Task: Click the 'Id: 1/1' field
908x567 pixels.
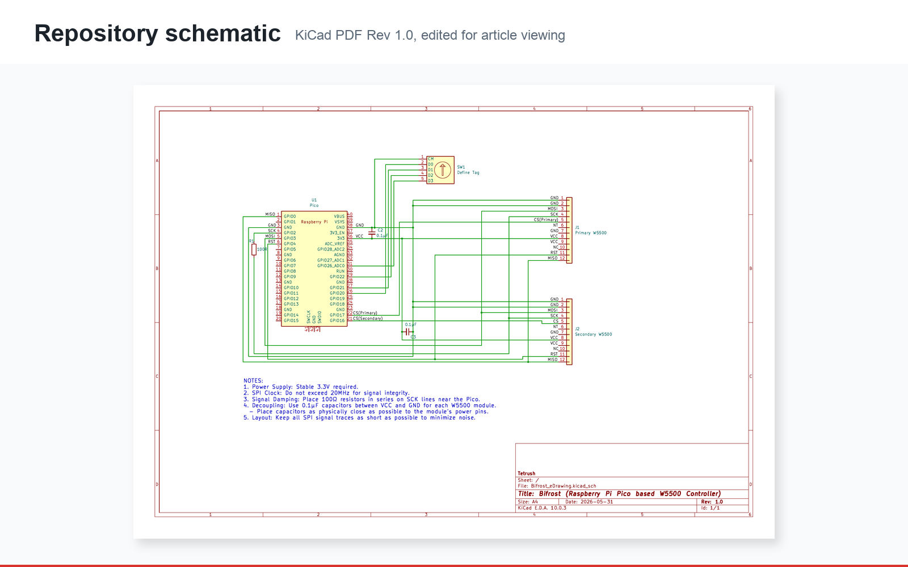Action: tap(711, 508)
